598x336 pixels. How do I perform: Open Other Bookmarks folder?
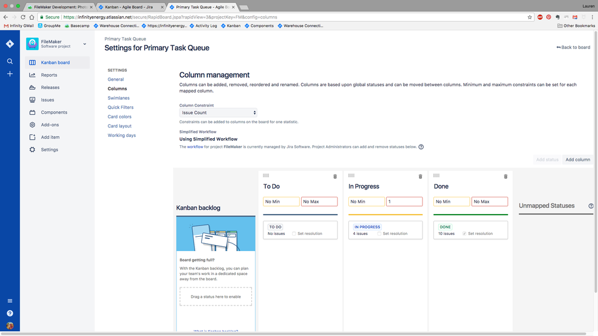576,26
